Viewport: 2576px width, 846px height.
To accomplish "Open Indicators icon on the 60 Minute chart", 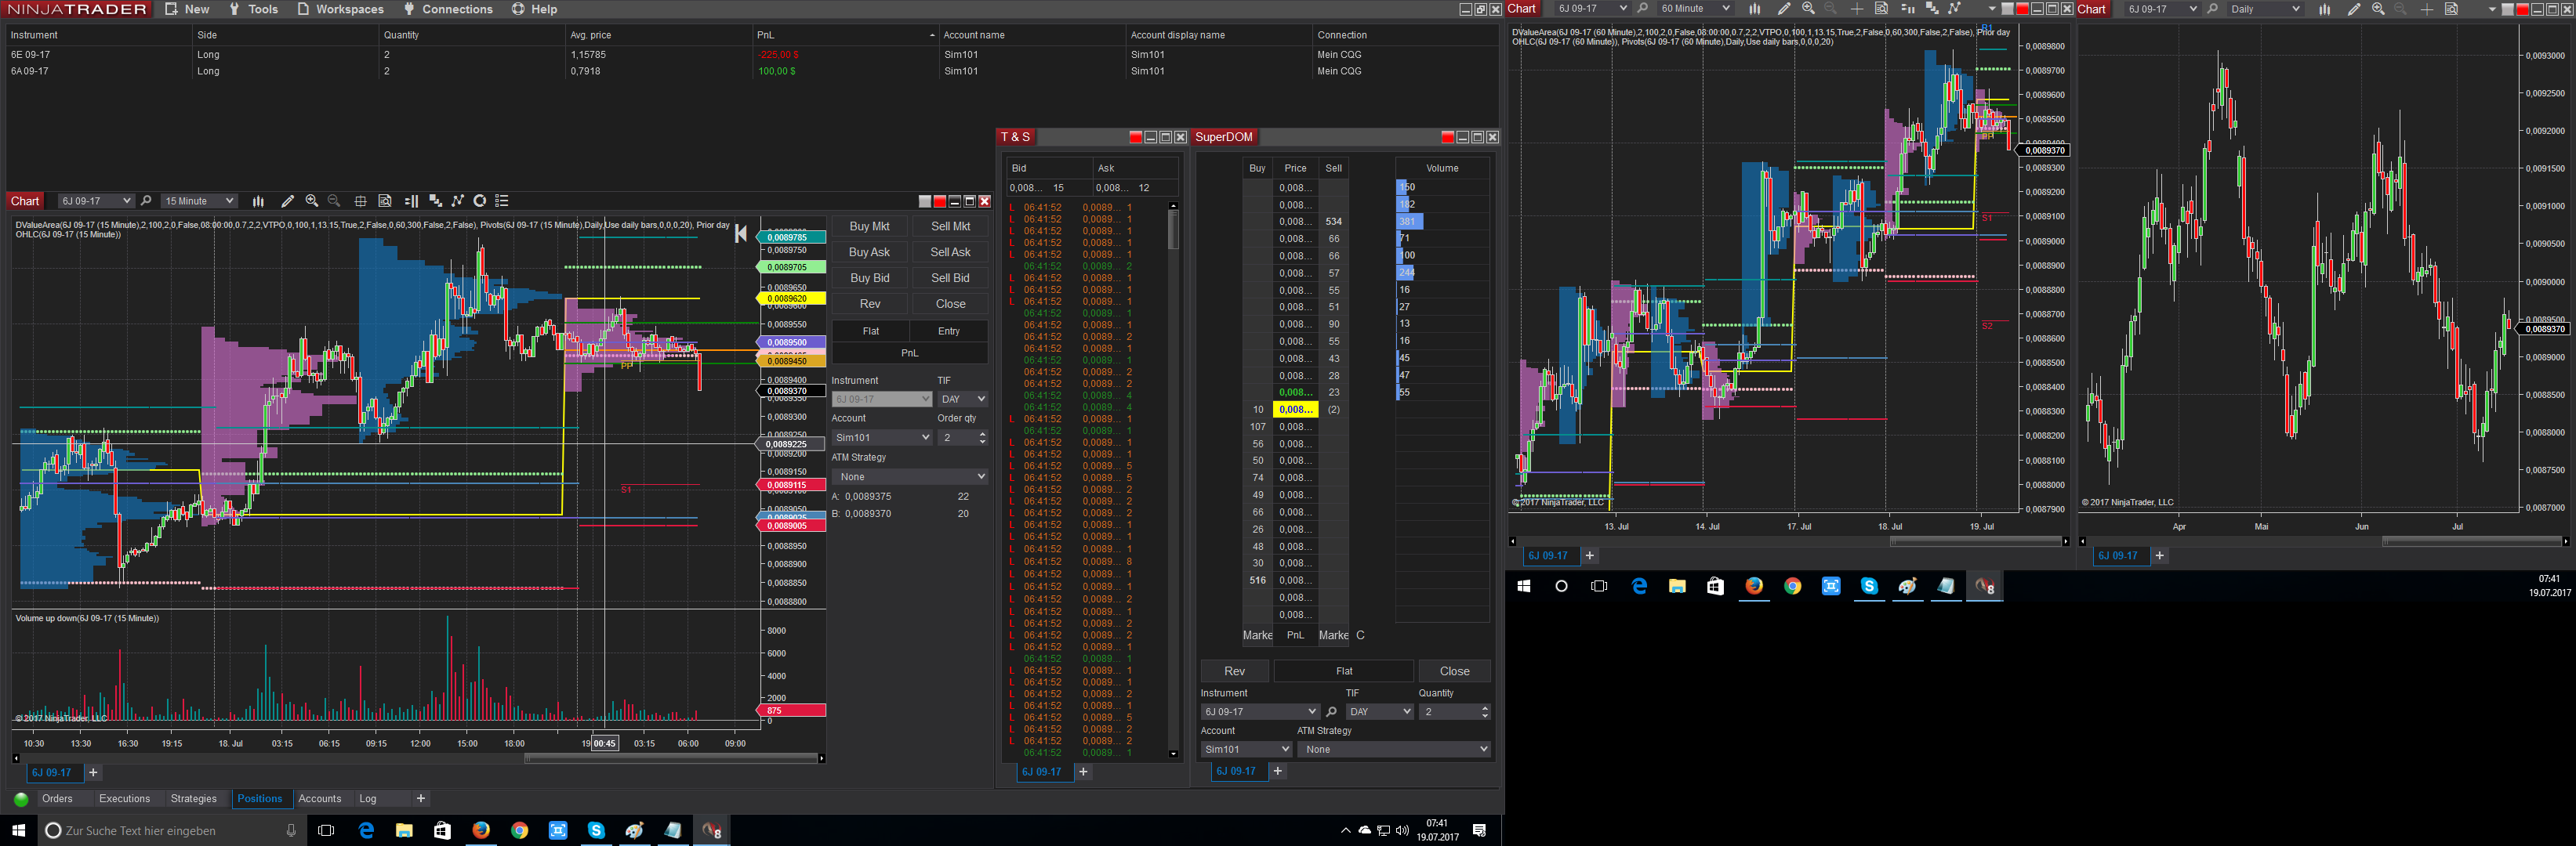I will point(1954,9).
